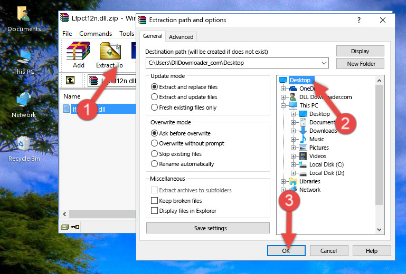Click the drive icon in the WinRAR status bar
This screenshot has width=406, height=274.
65,227
